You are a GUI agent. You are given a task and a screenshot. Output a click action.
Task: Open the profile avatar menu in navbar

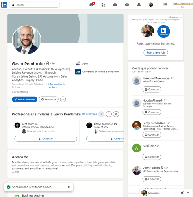[151, 5]
